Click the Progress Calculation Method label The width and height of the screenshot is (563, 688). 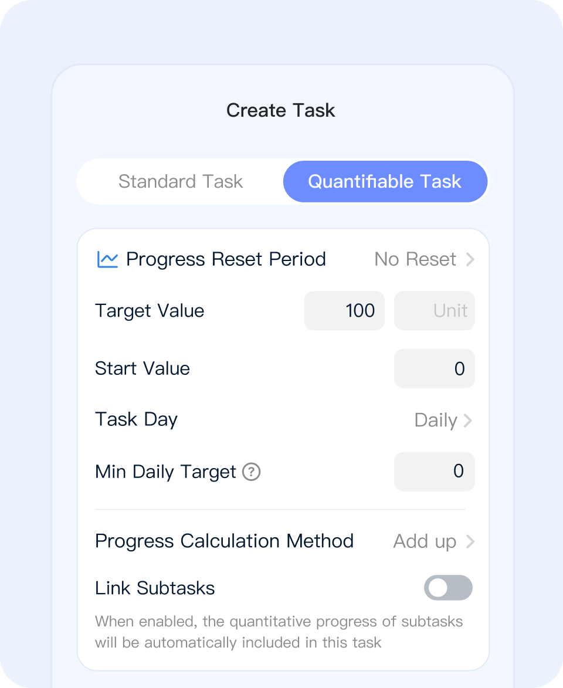pos(224,541)
